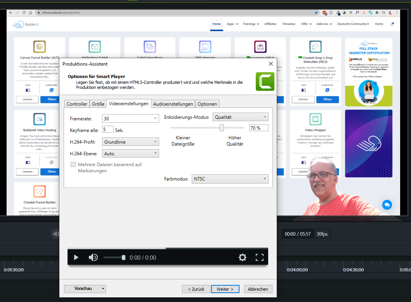Click the Builderall Video Hosting icon

40,119
